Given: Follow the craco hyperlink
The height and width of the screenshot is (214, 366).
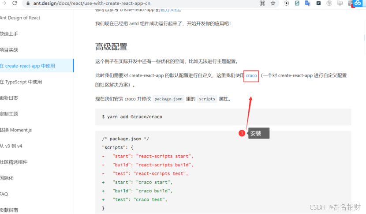Looking at the screenshot, I should click(x=251, y=76).
